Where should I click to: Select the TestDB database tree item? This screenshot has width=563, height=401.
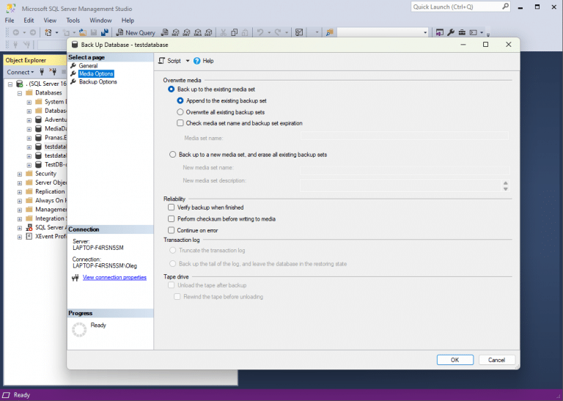pos(56,165)
